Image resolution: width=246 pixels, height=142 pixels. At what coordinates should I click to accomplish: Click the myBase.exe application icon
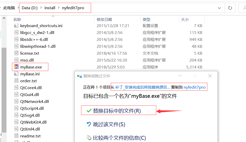(16, 67)
